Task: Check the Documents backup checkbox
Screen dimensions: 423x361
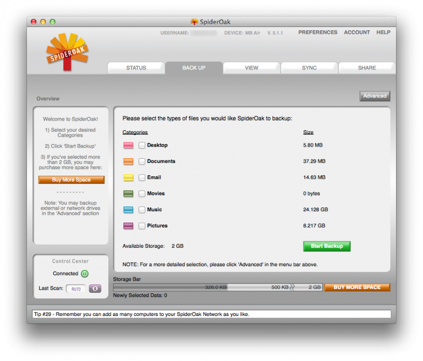Action: 142,161
